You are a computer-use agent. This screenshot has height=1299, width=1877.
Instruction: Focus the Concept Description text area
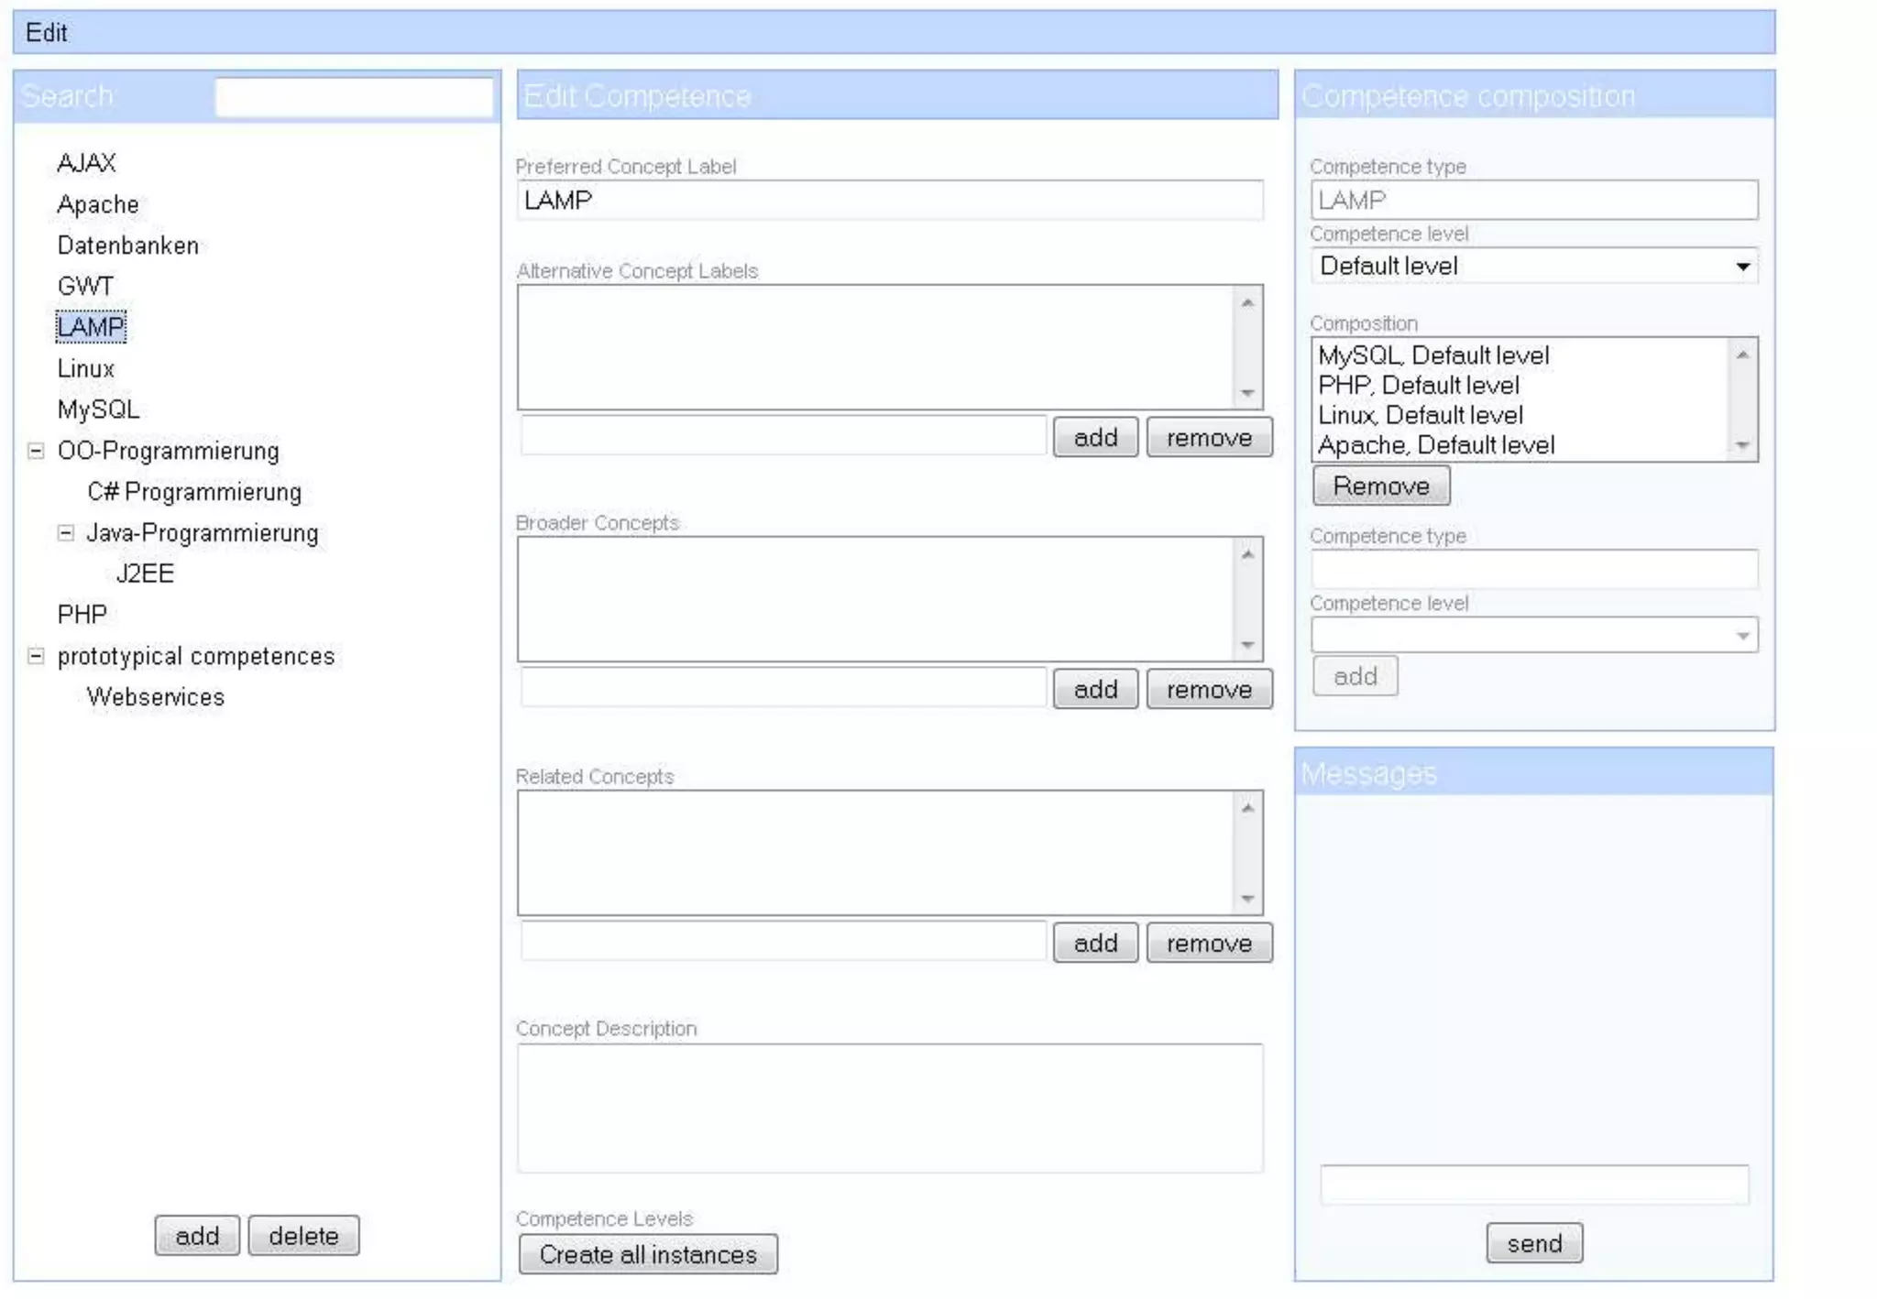[x=889, y=1108]
